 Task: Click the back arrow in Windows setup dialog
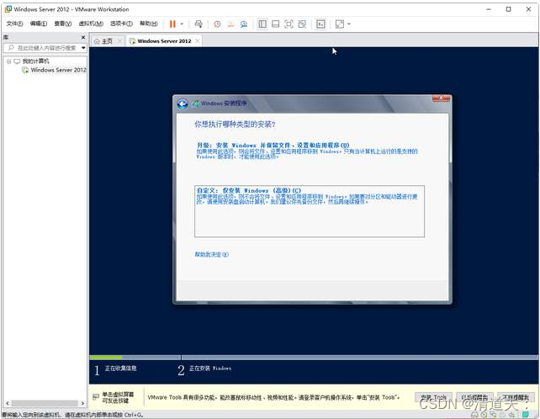[x=183, y=103]
